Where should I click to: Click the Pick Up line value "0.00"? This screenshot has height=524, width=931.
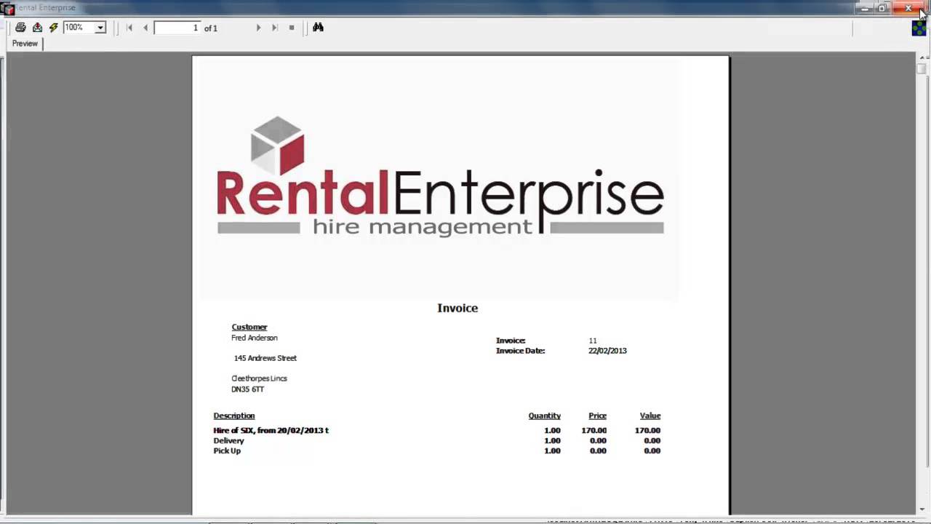[652, 451]
